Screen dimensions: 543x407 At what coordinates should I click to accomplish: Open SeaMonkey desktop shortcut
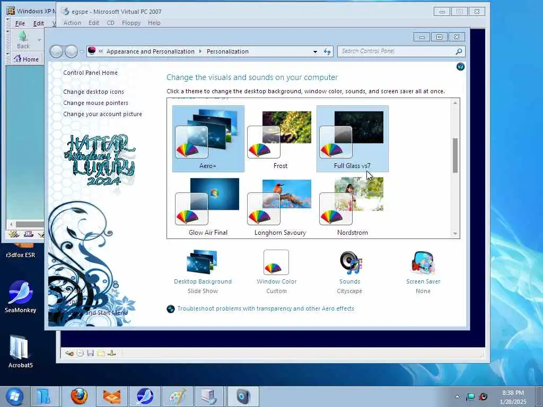pos(21,297)
